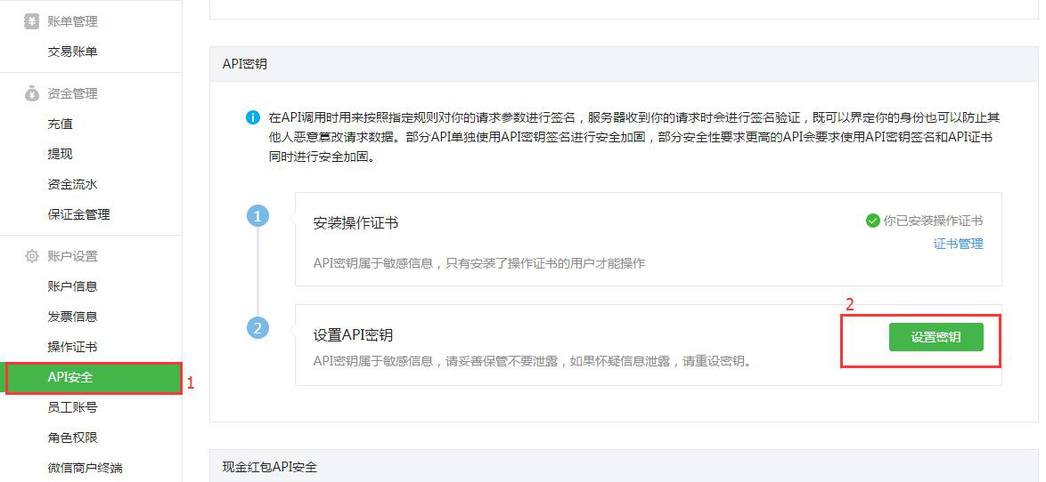Open 交易账单 in the sidebar
The image size is (1046, 482).
click(x=73, y=52)
